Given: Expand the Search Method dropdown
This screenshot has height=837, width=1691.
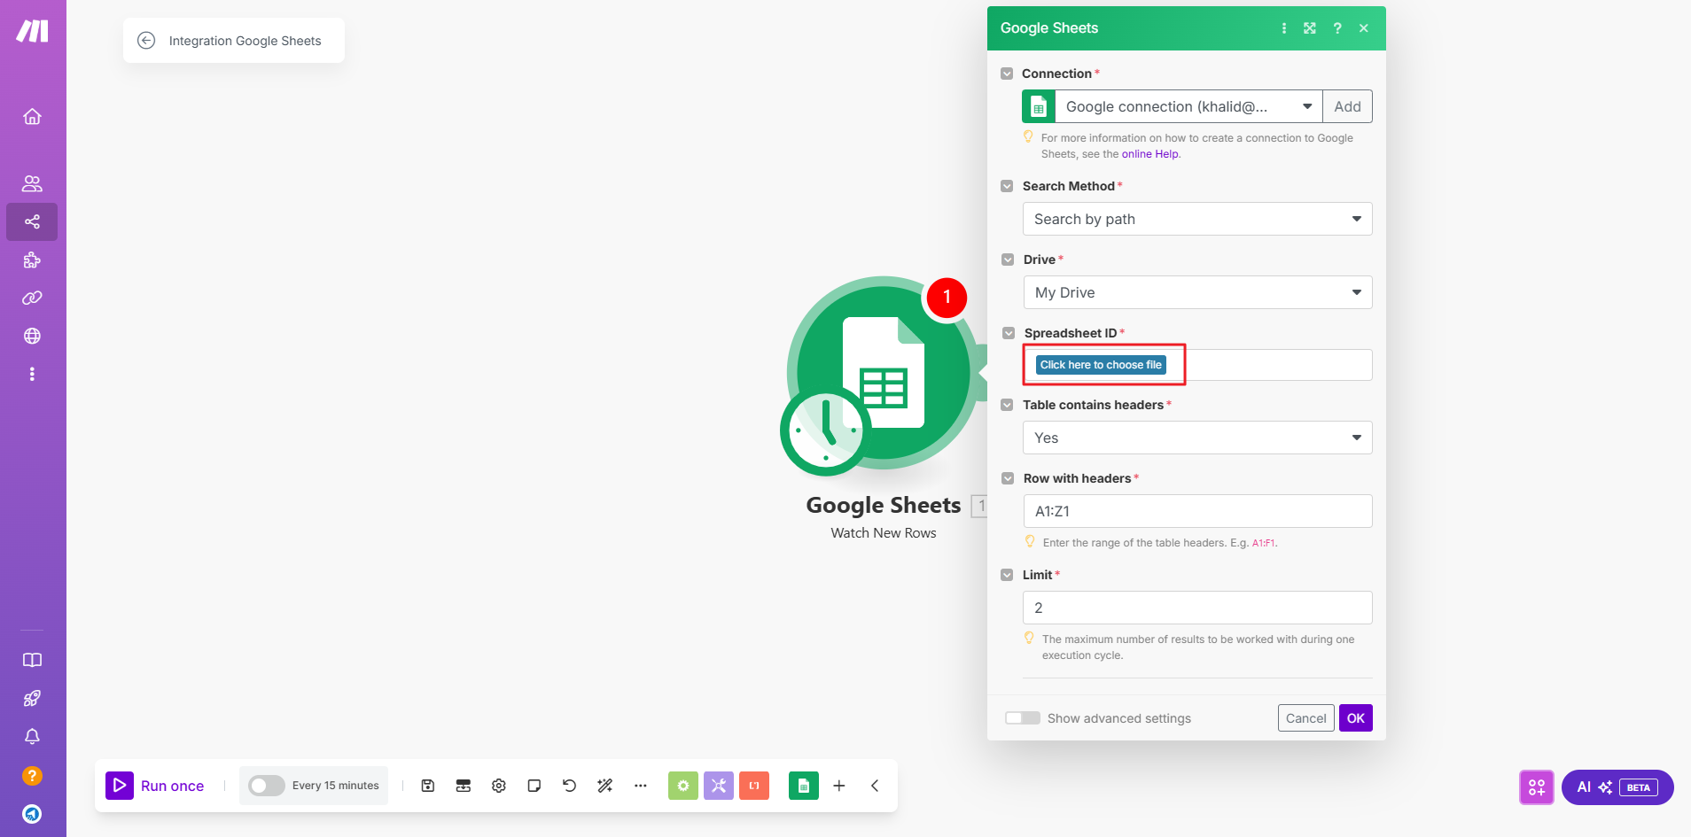Looking at the screenshot, I should (x=1196, y=219).
